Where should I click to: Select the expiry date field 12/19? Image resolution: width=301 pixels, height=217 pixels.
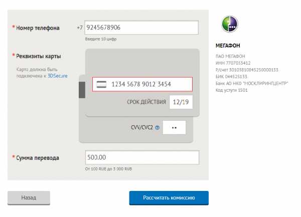pos(181,102)
